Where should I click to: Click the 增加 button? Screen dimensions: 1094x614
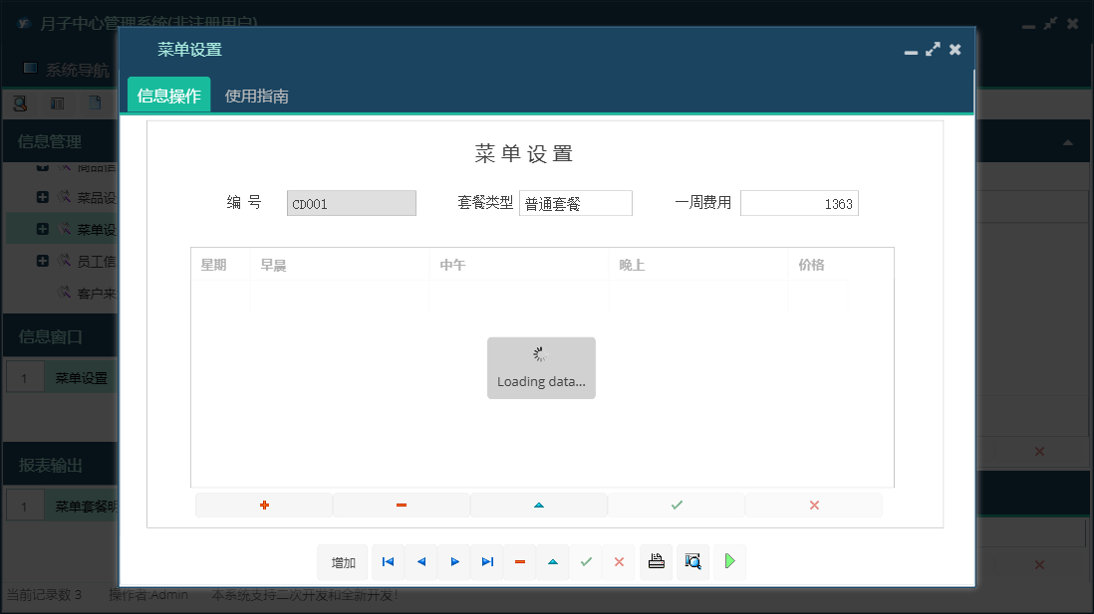pos(342,561)
